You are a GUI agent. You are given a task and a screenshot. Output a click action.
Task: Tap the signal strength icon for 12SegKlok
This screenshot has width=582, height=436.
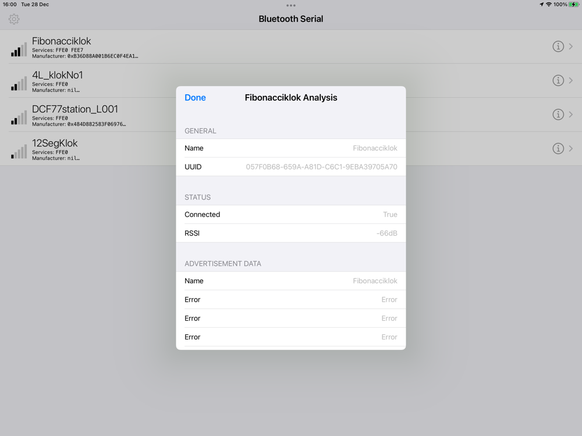tap(19, 152)
